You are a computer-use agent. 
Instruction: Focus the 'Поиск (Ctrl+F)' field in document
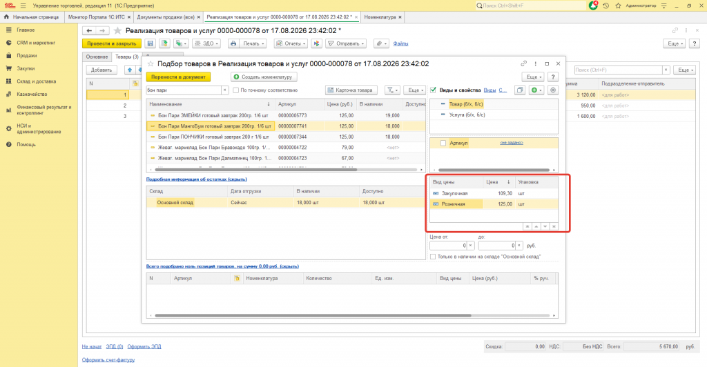coord(618,70)
